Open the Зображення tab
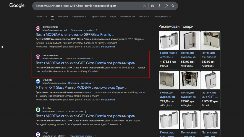Viewport: 244px width, 137px height. coord(79,17)
